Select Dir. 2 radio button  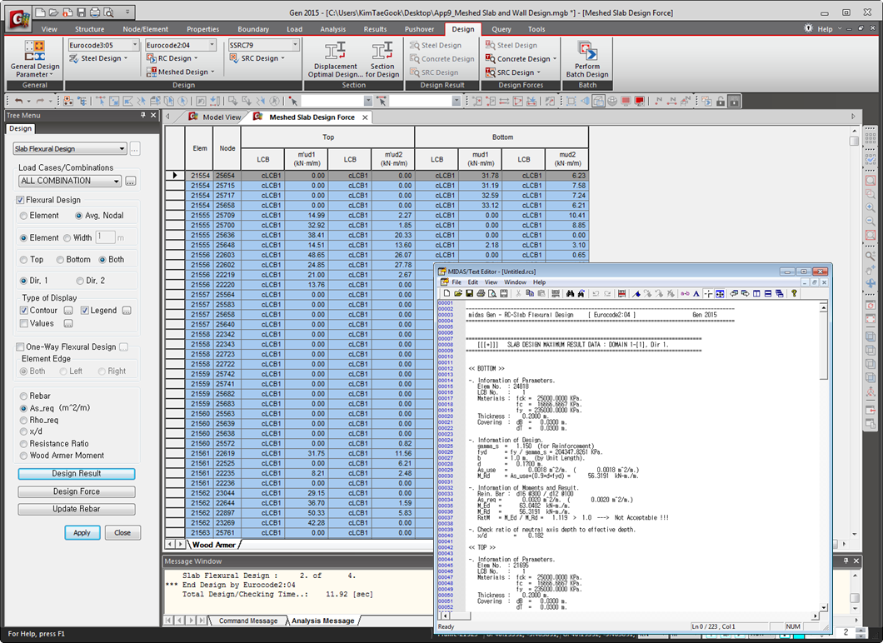80,281
